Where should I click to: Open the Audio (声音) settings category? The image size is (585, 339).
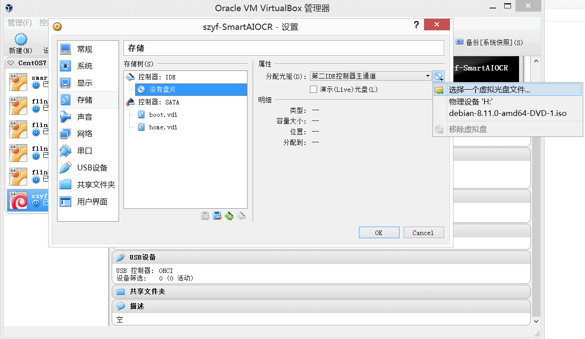[88, 117]
